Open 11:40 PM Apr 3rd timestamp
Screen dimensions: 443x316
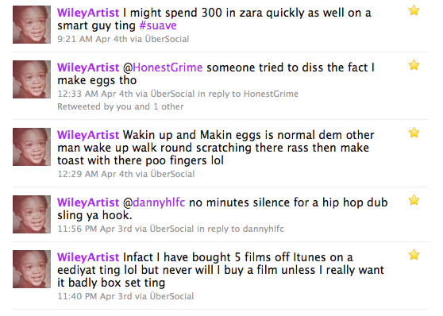click(x=94, y=296)
